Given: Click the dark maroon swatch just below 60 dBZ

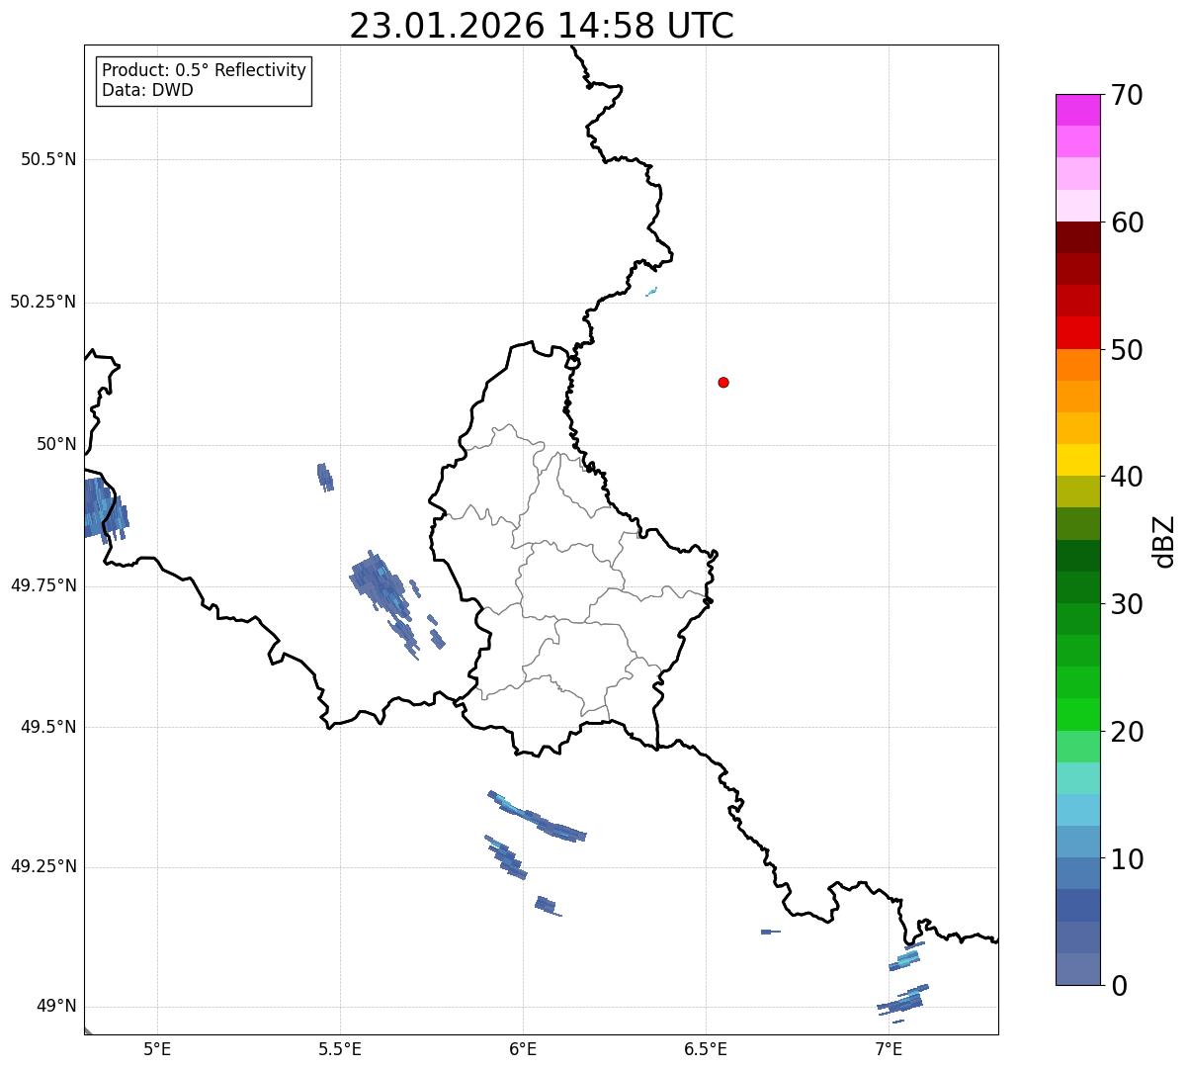Looking at the screenshot, I should coord(1077,237).
